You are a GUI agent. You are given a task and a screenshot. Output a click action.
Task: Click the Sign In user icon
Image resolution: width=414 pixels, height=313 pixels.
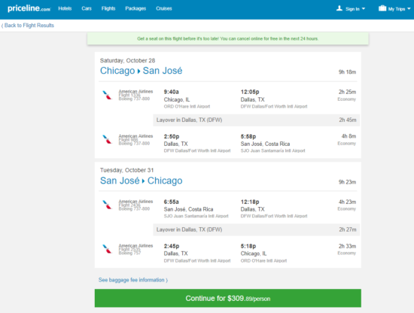tap(339, 8)
